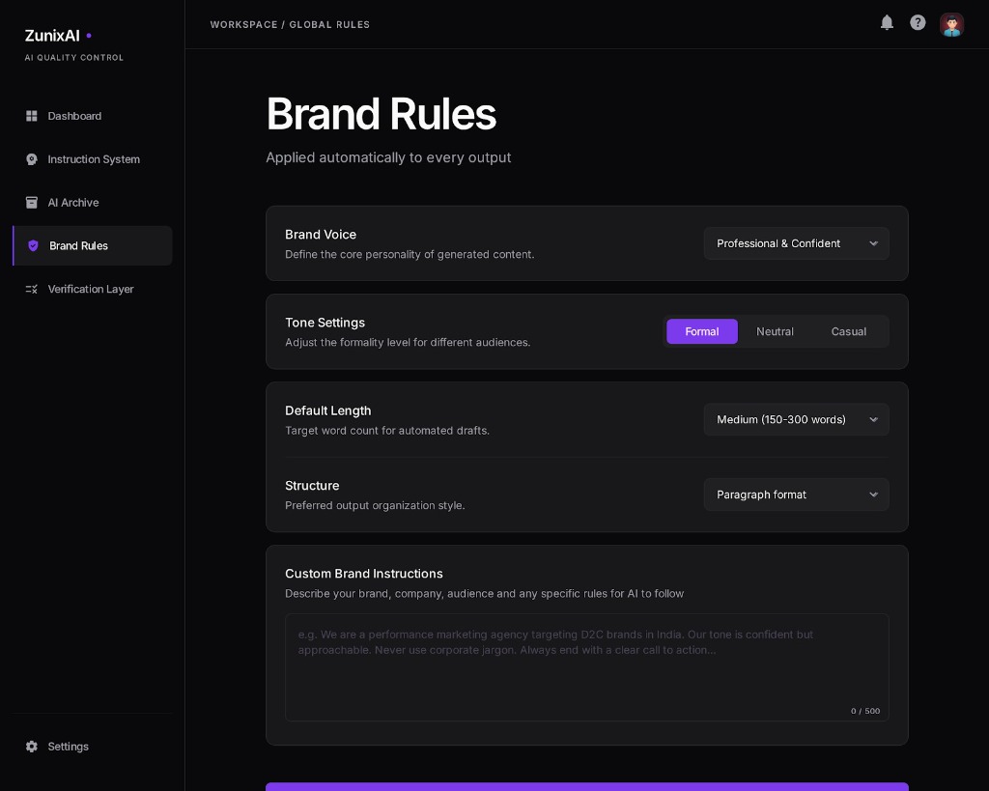Open the Instruction System page
The width and height of the screenshot is (989, 791).
tap(94, 159)
